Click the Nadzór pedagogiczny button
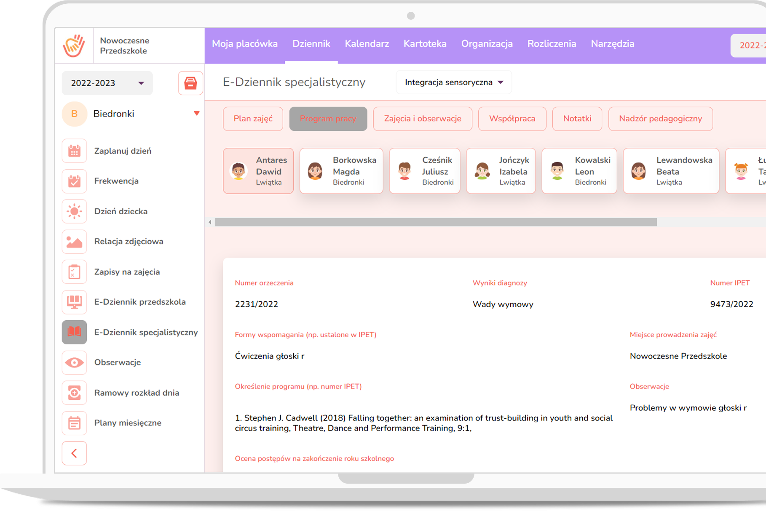This screenshot has height=511, width=766. coord(660,119)
